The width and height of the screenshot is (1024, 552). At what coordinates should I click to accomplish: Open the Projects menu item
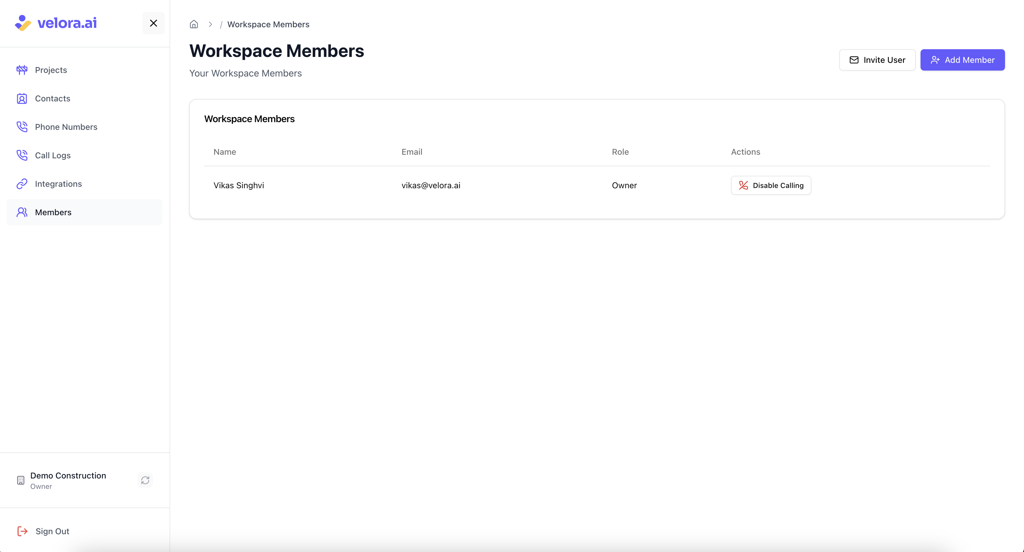[x=84, y=70]
